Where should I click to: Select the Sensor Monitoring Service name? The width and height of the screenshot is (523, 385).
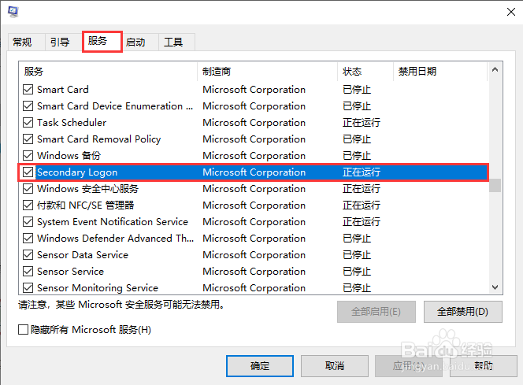(98, 287)
